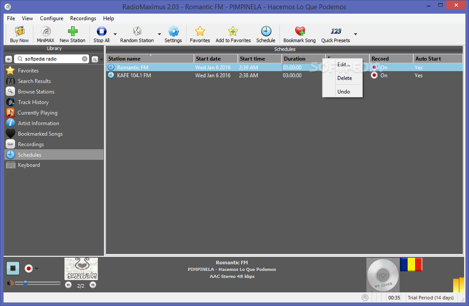469x306 pixels.
Task: Mute audio with the speaker icon
Action: click(10, 283)
